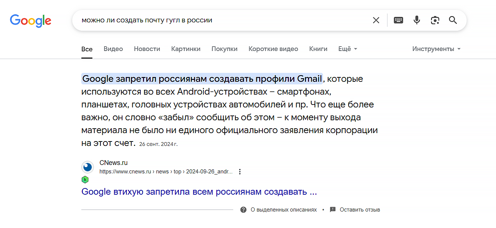Viewport: 496px width, 228px height.
Task: Switch to the Новости tab
Action: pyautogui.click(x=147, y=49)
